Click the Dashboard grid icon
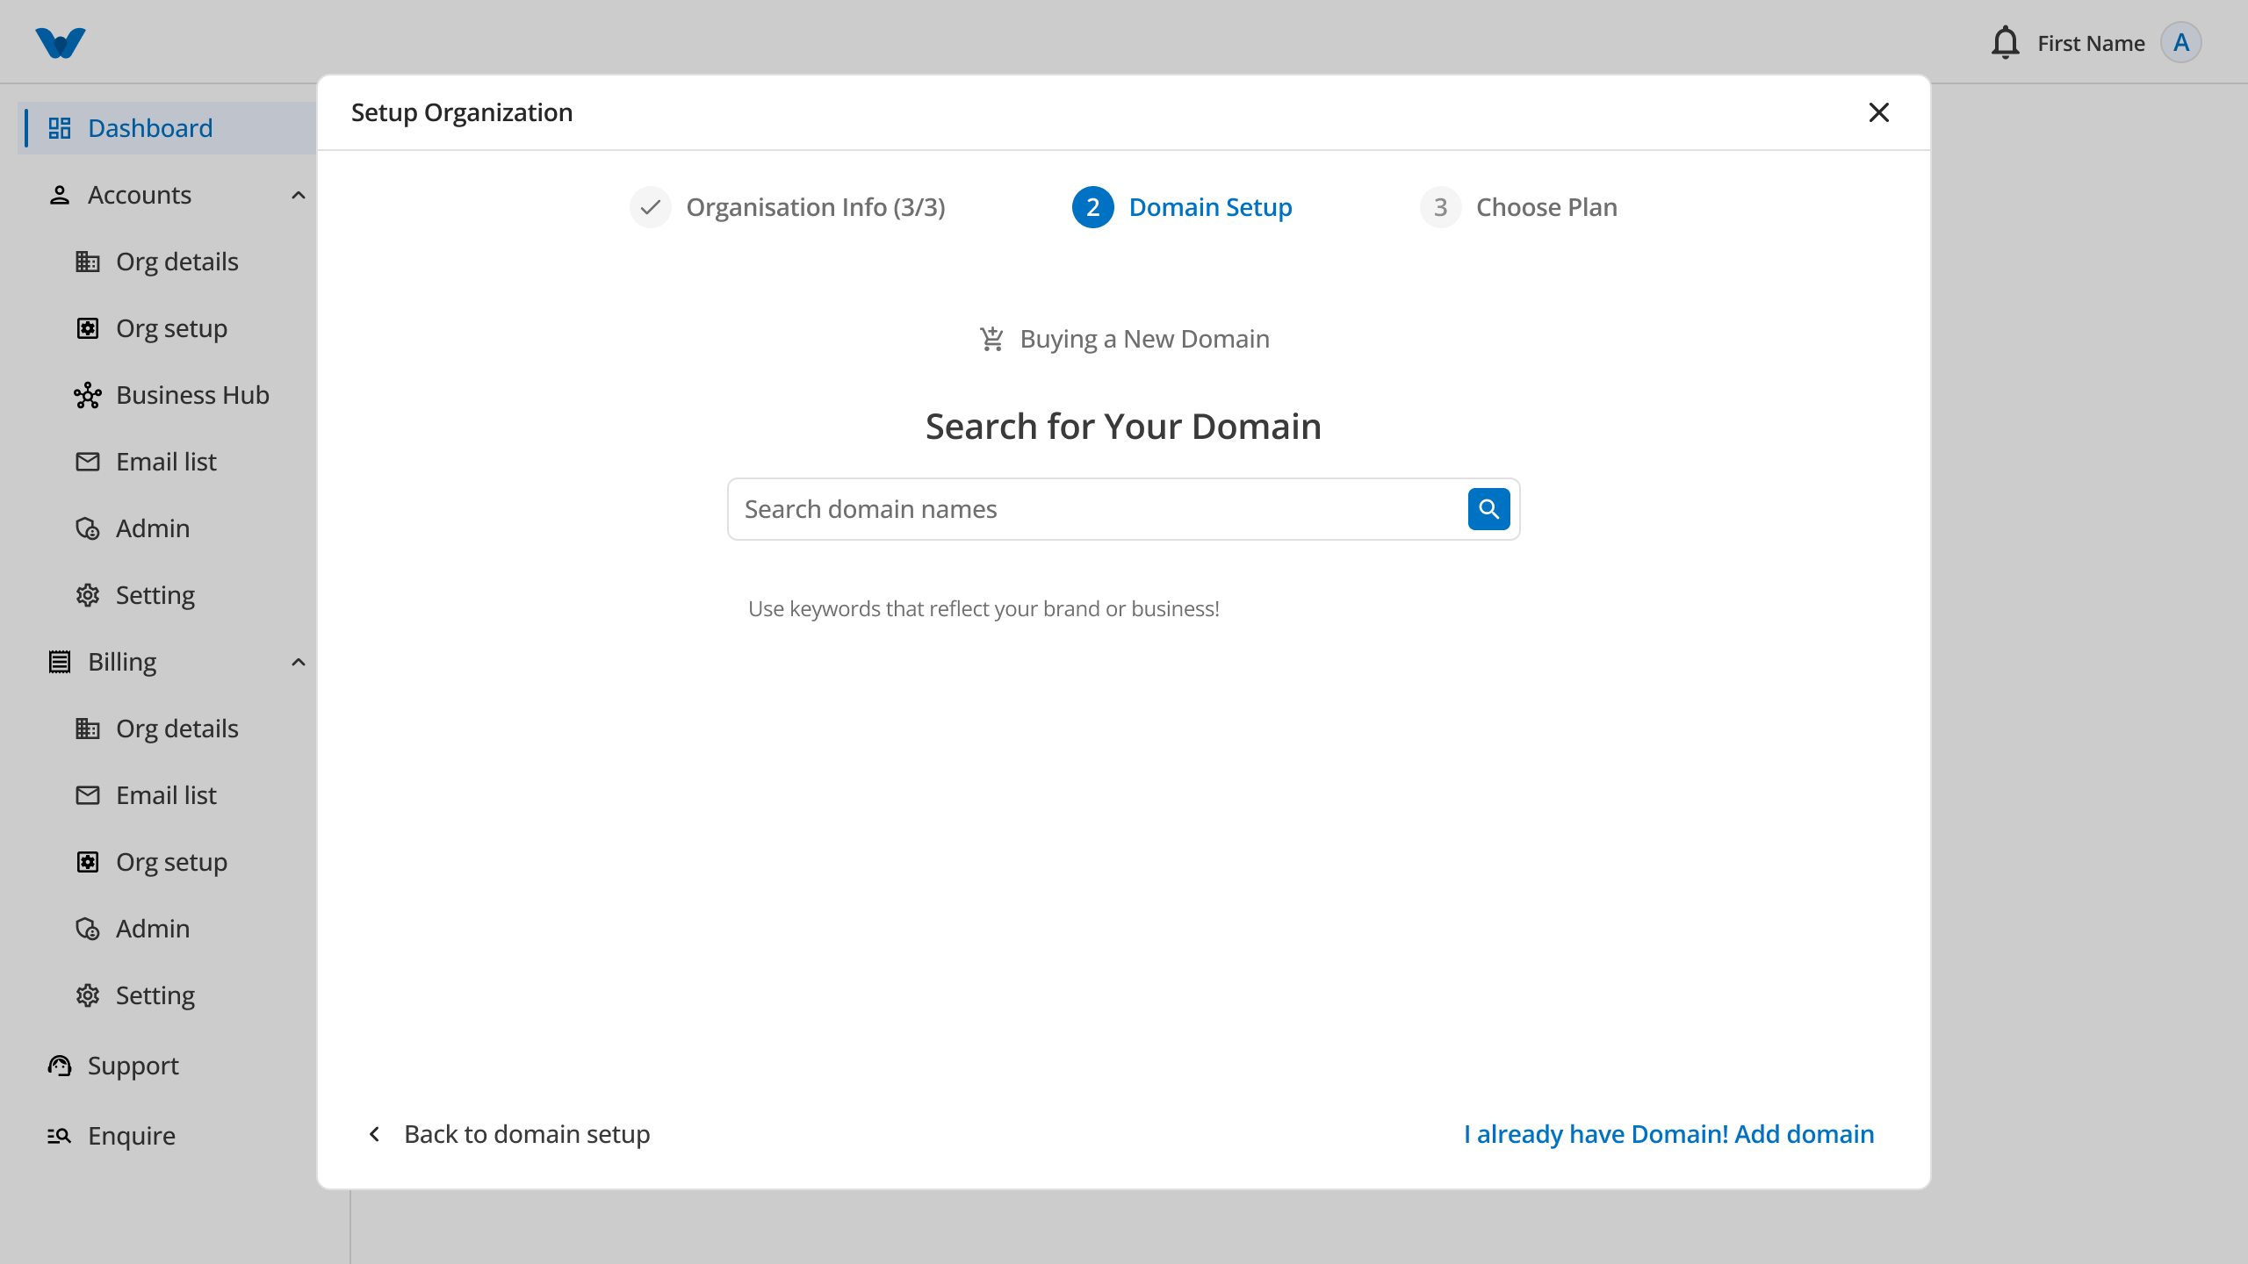The width and height of the screenshot is (2248, 1264). 60,128
